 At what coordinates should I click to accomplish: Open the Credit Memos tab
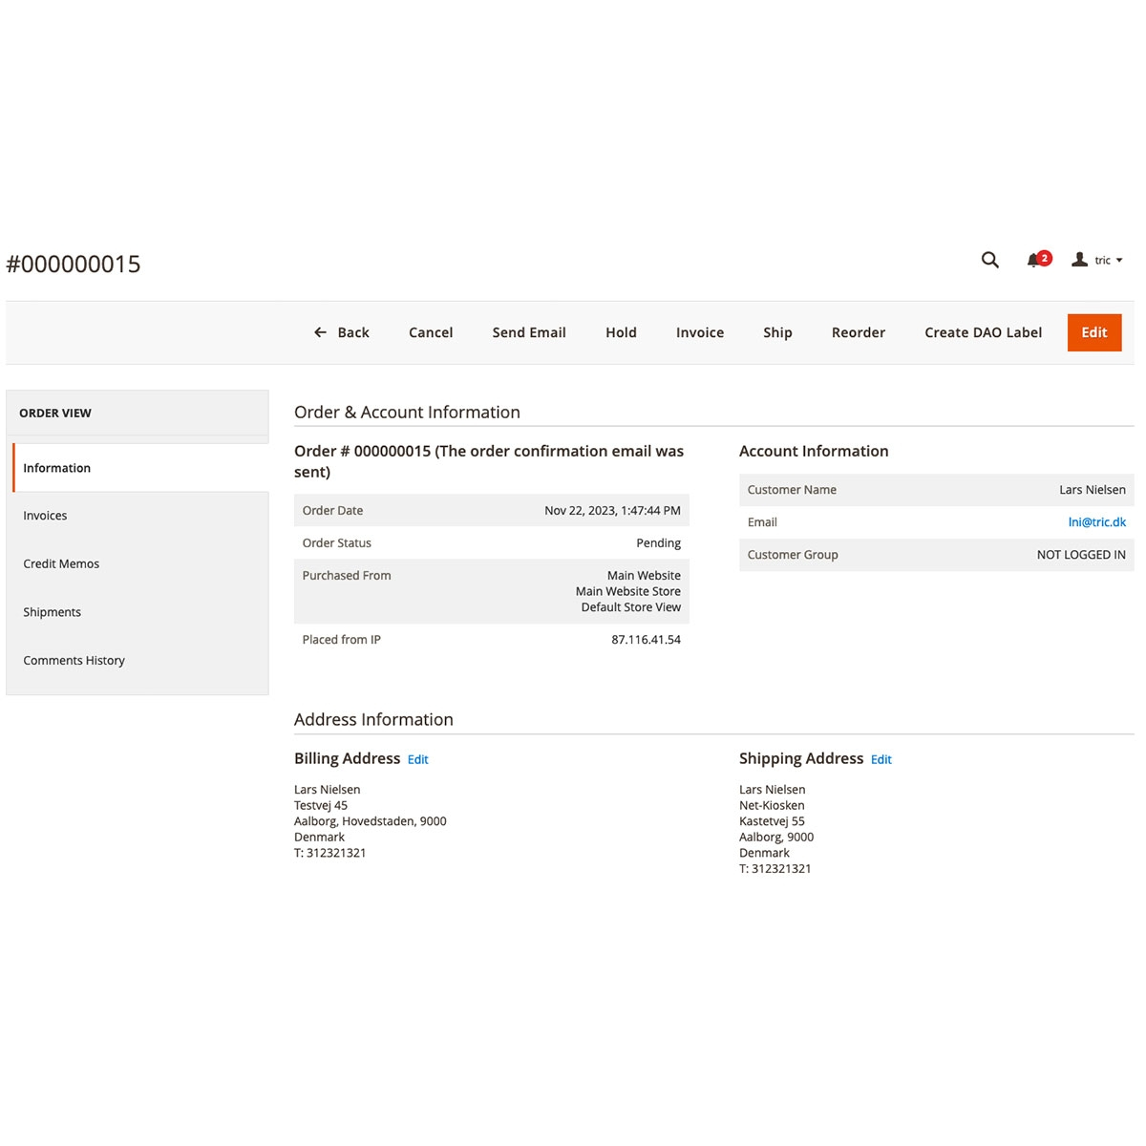tap(61, 563)
